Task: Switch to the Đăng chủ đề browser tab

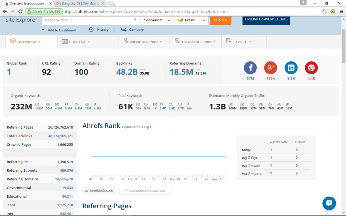Action: coord(80,3)
